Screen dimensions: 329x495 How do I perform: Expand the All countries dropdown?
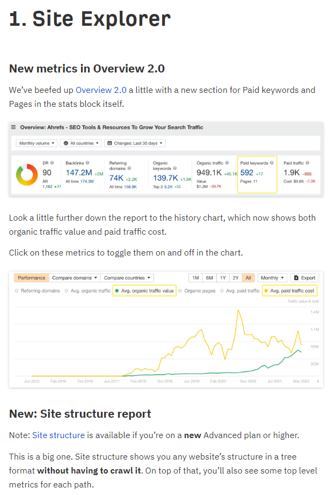[x=81, y=143]
